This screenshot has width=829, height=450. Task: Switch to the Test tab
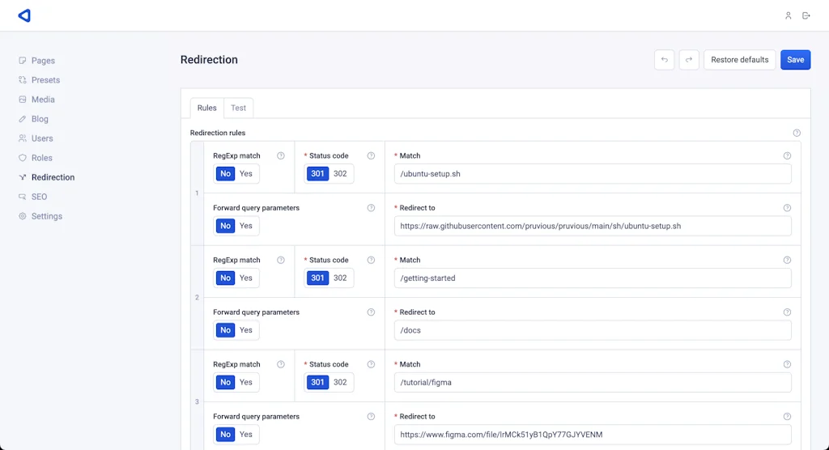[238, 108]
